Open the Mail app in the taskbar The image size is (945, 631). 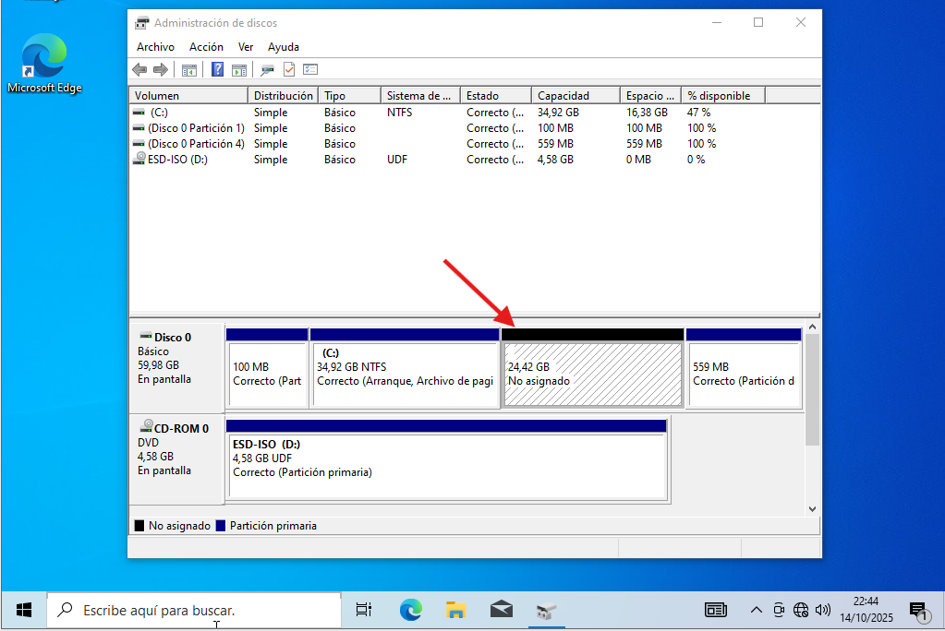(x=501, y=610)
